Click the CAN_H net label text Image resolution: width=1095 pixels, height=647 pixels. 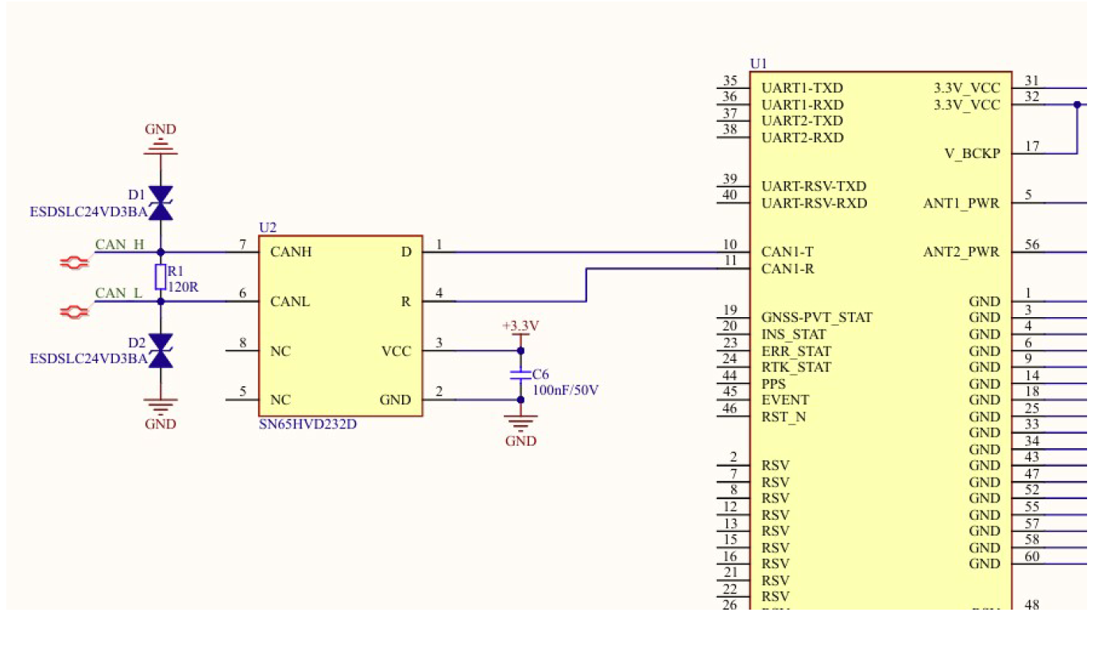point(119,244)
